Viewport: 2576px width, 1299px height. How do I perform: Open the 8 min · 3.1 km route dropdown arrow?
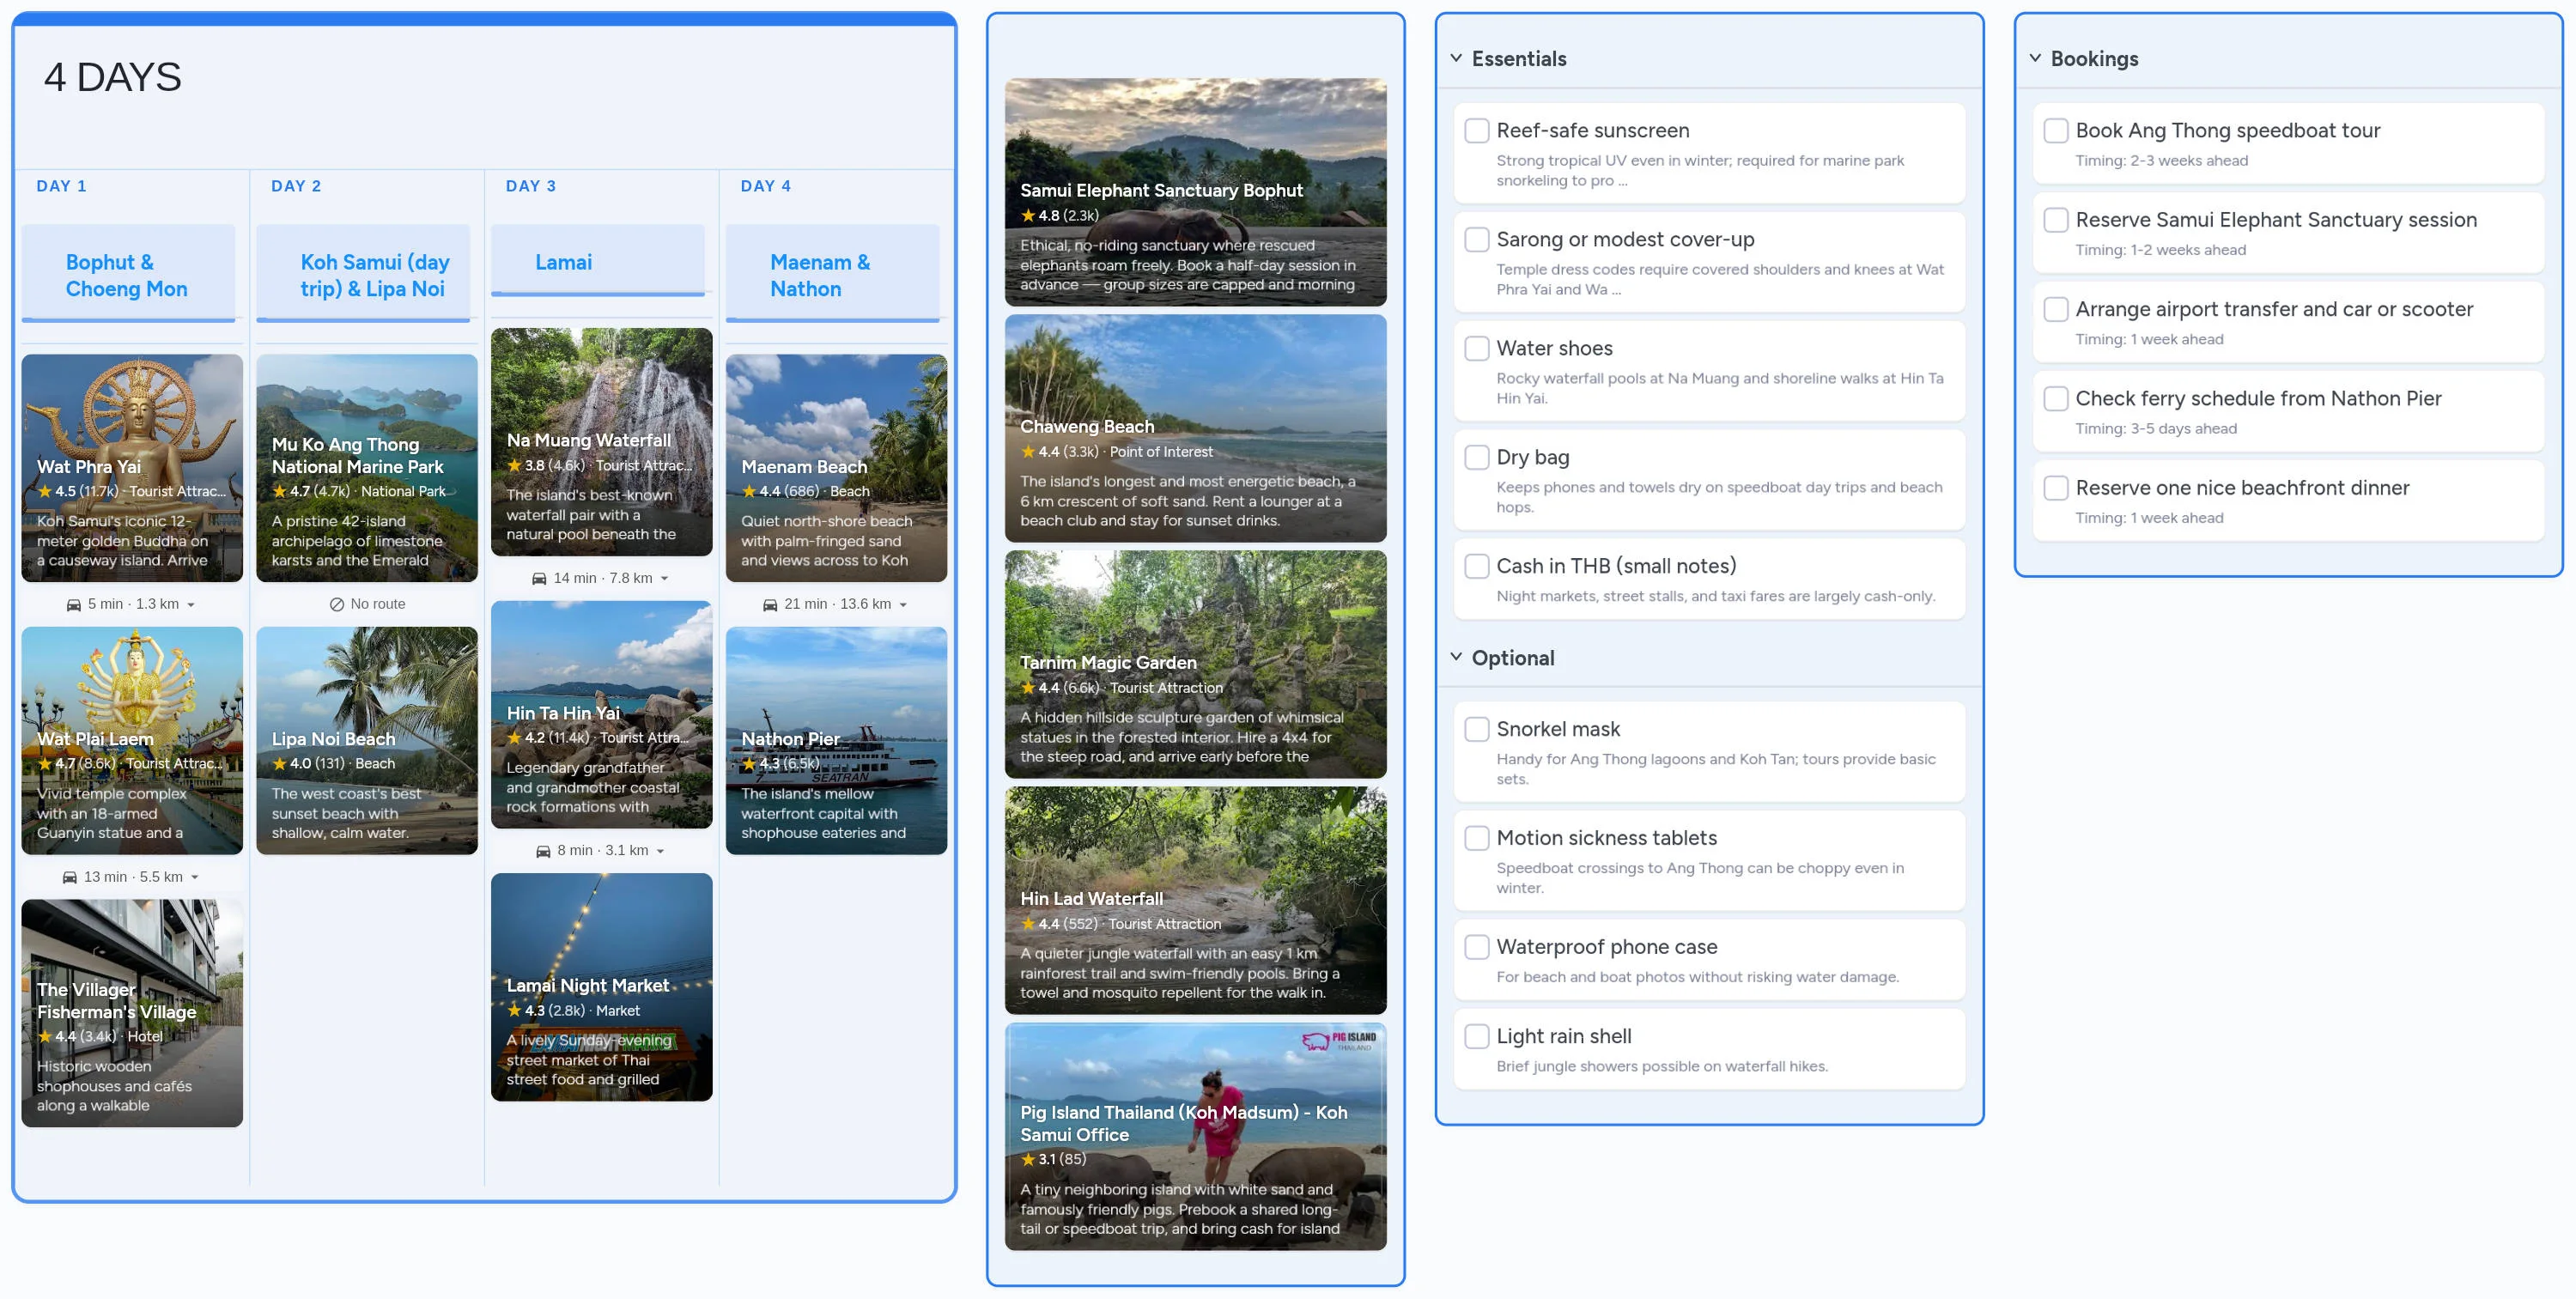click(x=660, y=852)
